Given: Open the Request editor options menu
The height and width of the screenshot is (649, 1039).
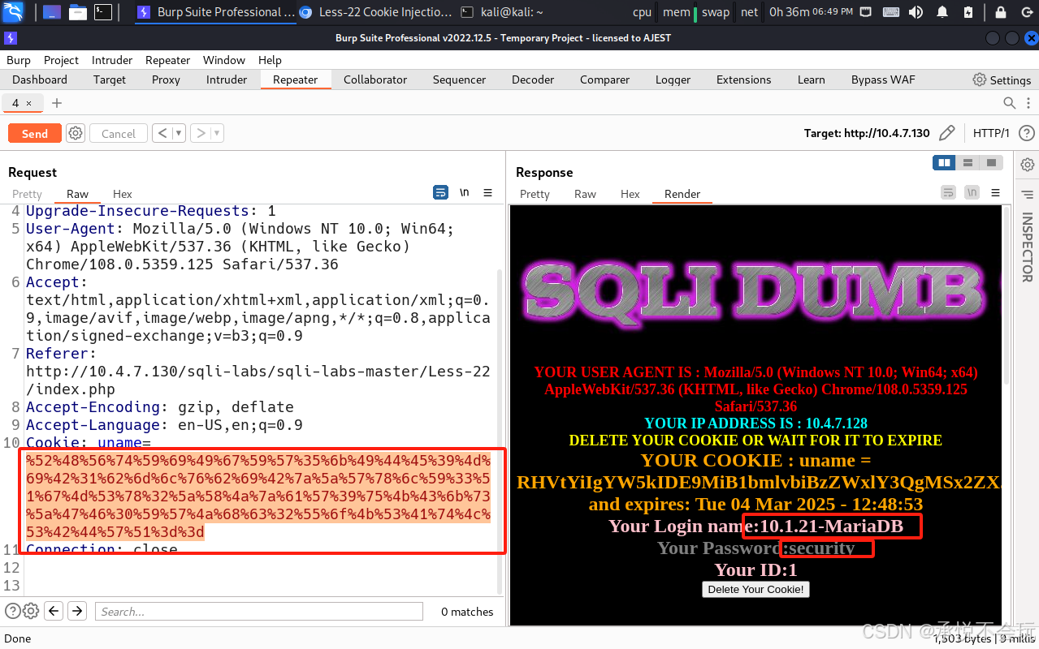Looking at the screenshot, I should tap(488, 192).
